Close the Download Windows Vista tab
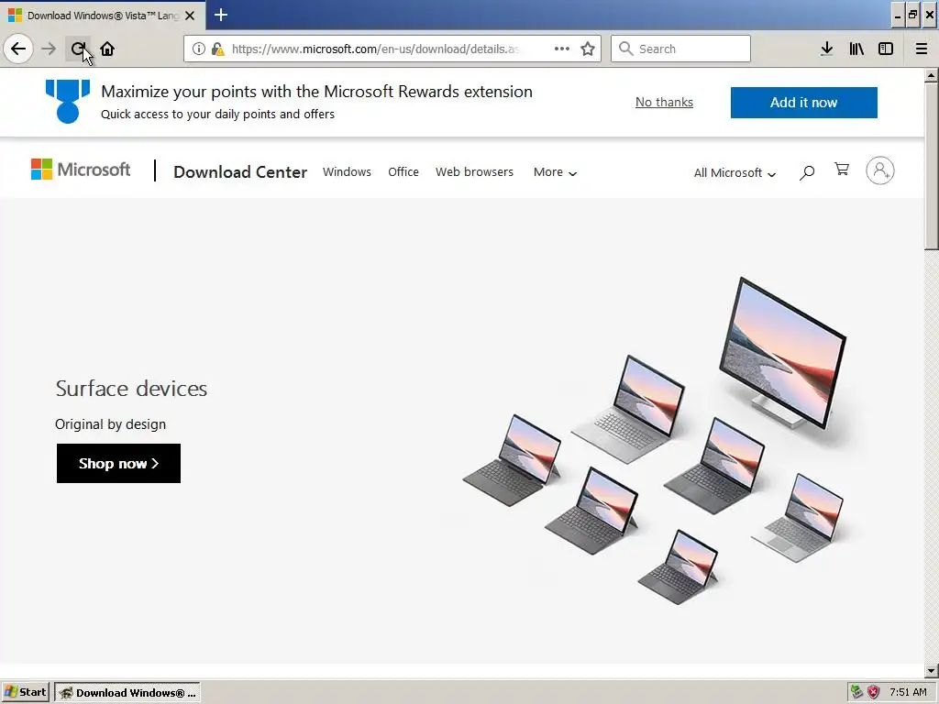Image resolution: width=939 pixels, height=704 pixels. click(x=190, y=16)
